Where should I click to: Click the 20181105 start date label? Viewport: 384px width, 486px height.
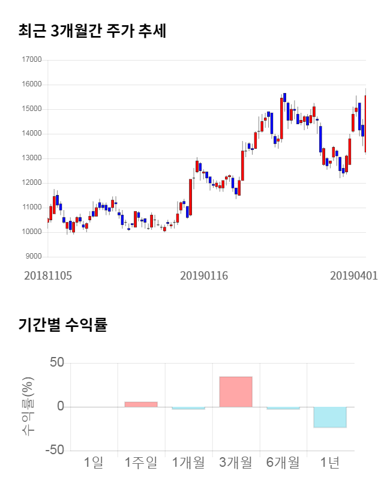pyautogui.click(x=48, y=276)
